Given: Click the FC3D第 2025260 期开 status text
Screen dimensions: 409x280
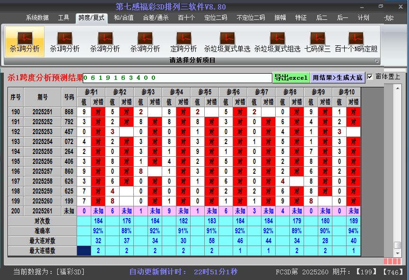Looking at the screenshot, I should coord(313,272).
